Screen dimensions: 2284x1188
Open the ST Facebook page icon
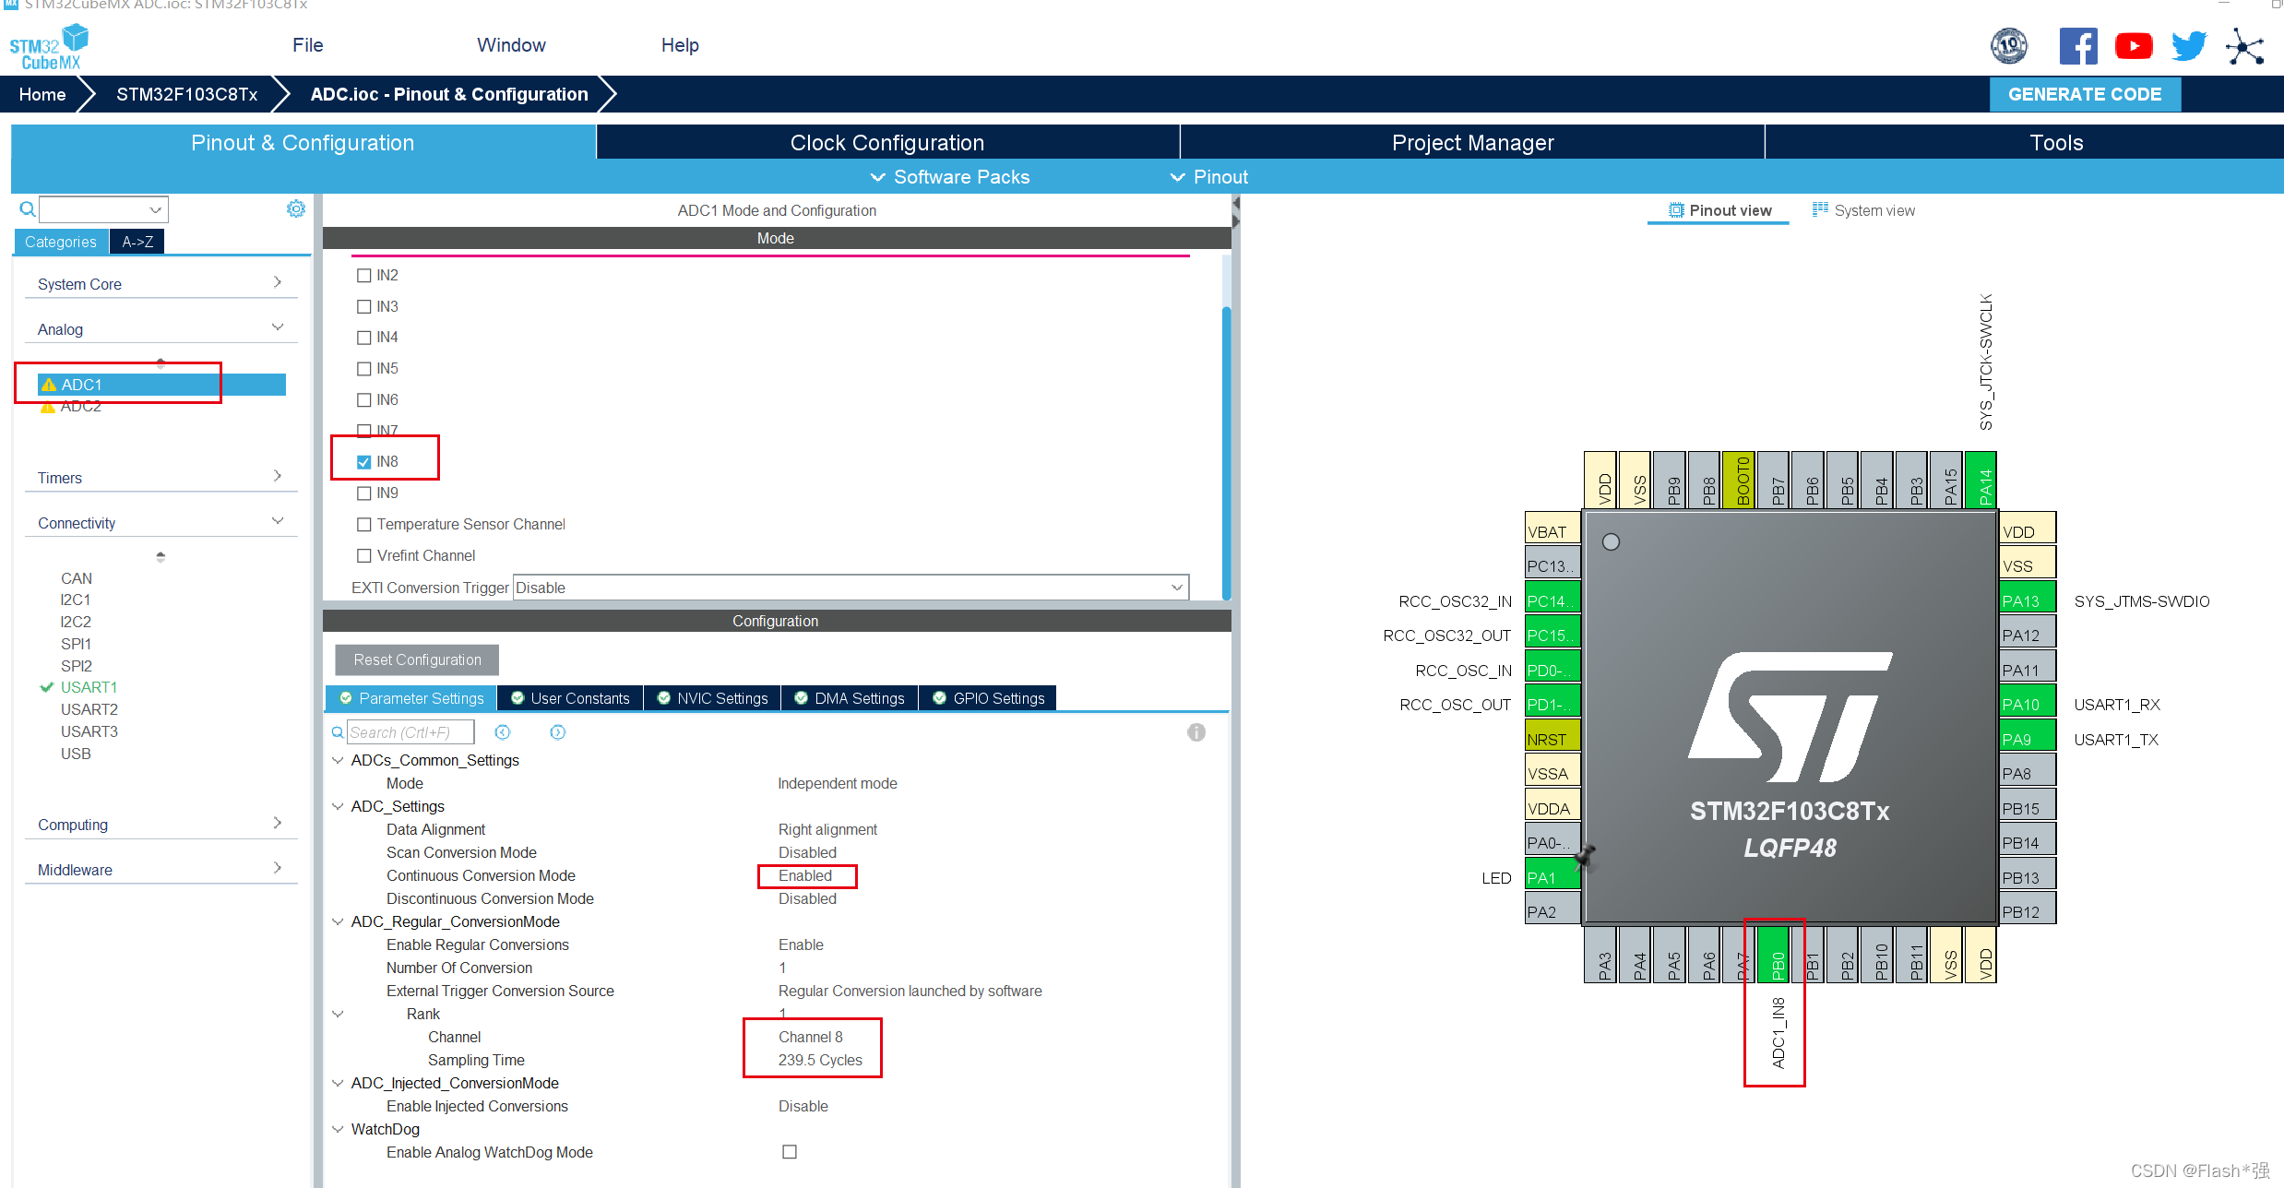pos(2077,46)
